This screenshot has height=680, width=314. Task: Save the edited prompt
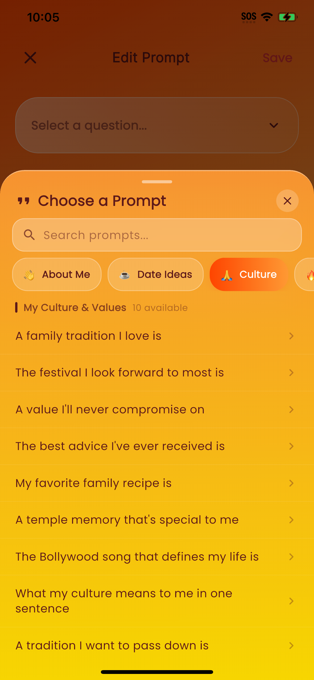(x=278, y=58)
